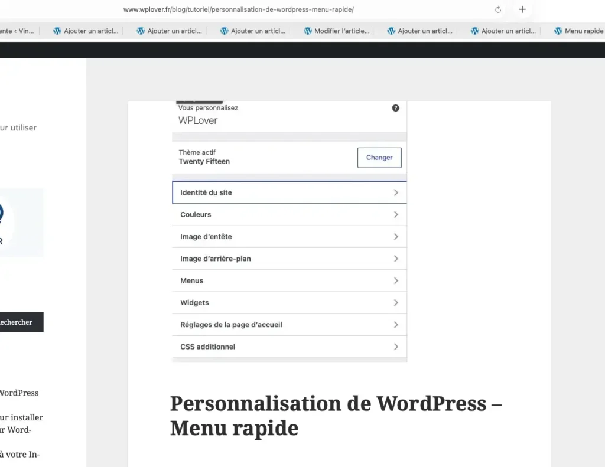
Task: Click the logo thumbnail in left sidebar
Action: point(21,223)
